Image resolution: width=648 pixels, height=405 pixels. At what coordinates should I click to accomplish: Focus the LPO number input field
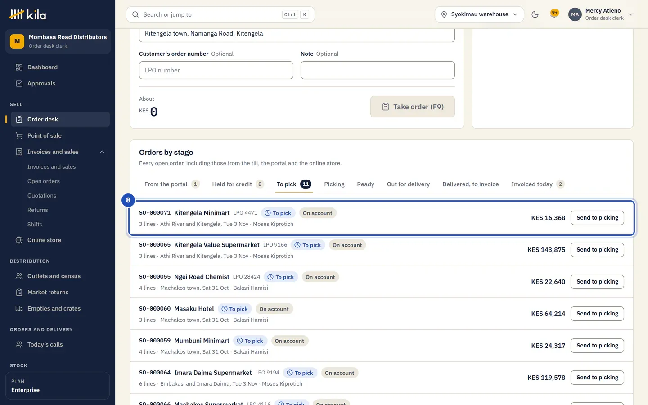pos(216,70)
